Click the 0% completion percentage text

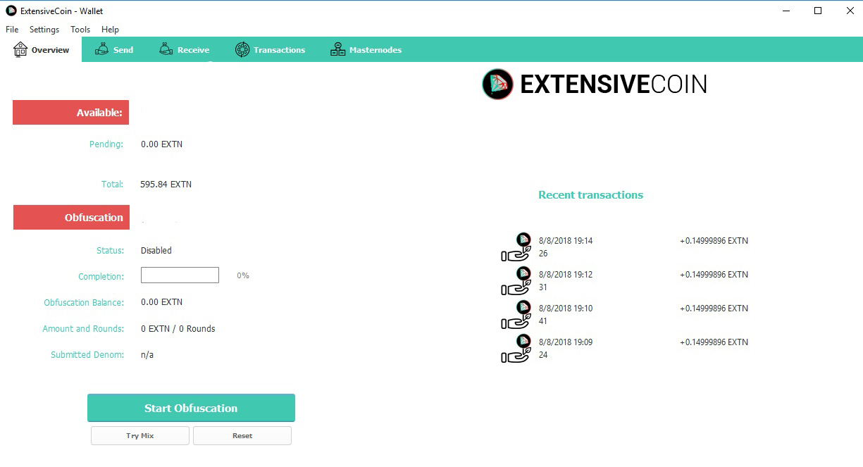pyautogui.click(x=243, y=275)
